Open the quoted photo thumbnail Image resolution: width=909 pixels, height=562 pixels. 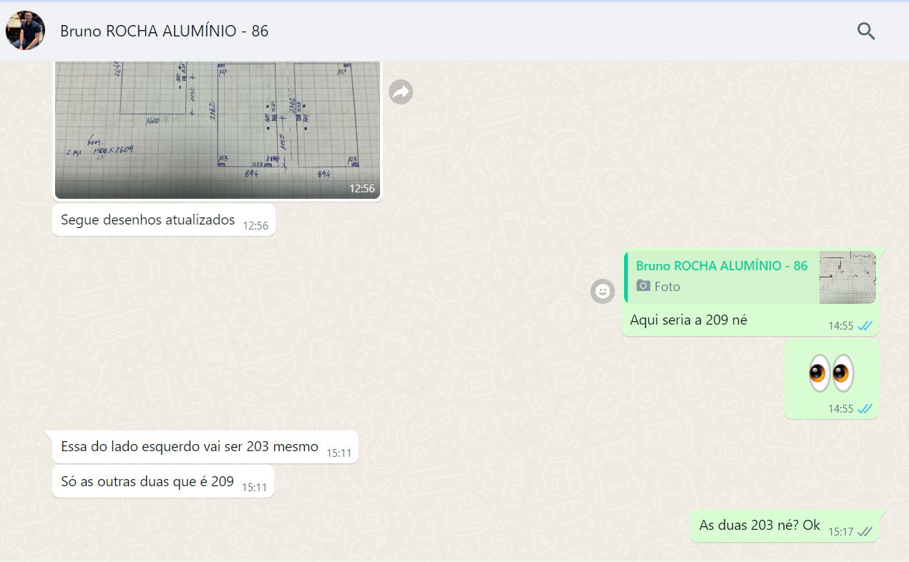pos(847,277)
